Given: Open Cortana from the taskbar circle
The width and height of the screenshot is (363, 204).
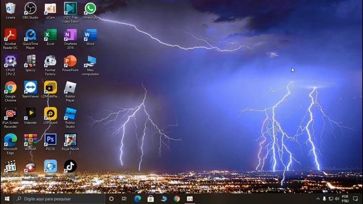Looking at the screenshot, I should pyautogui.click(x=111, y=199).
